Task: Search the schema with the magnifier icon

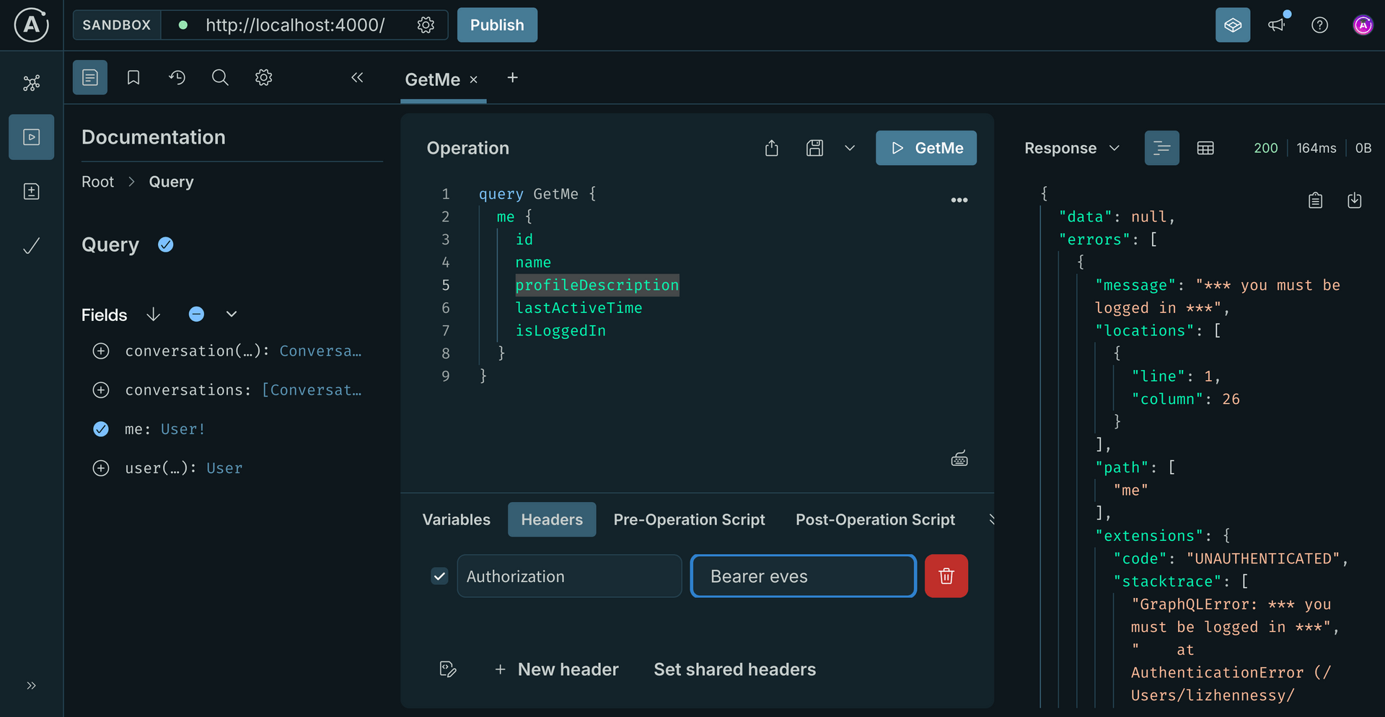Action: (220, 77)
